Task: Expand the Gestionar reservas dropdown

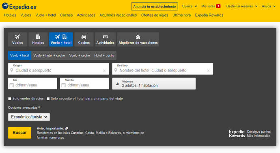Action: tap(242, 6)
